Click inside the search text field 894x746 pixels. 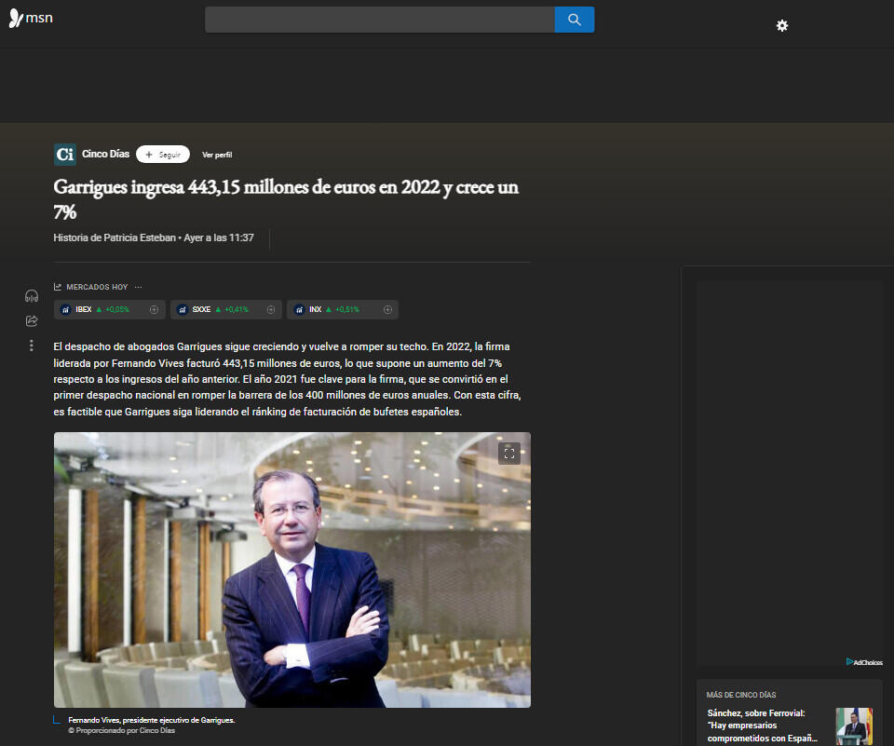(x=379, y=20)
